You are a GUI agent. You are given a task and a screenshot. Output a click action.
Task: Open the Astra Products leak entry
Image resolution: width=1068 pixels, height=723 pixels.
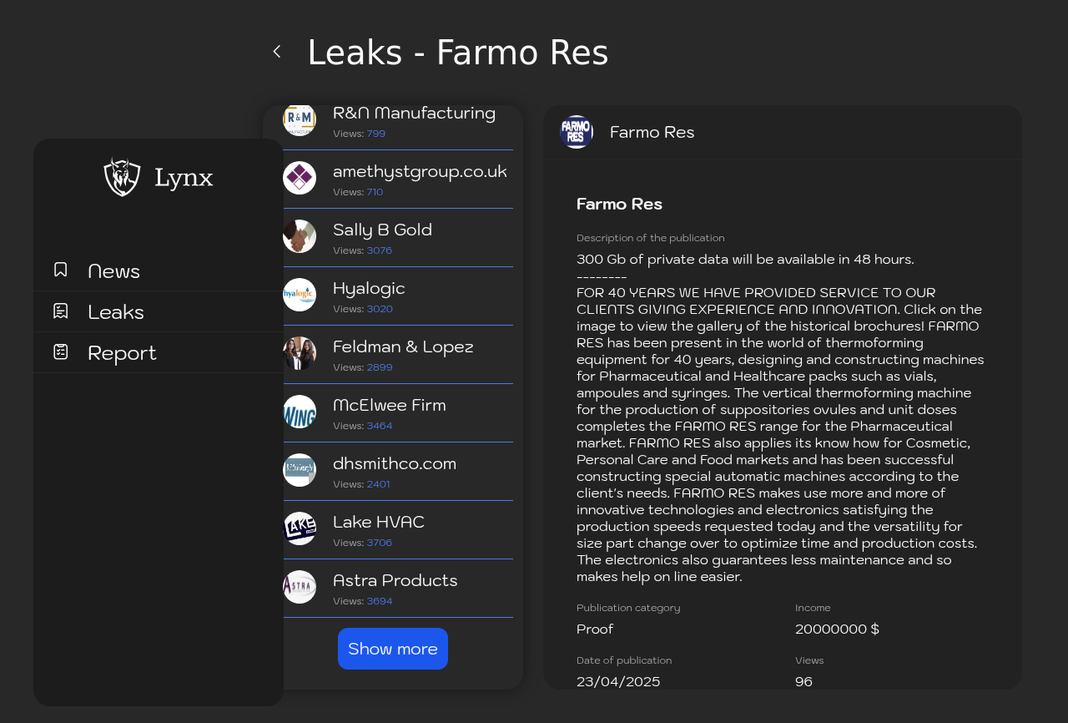tap(398, 589)
